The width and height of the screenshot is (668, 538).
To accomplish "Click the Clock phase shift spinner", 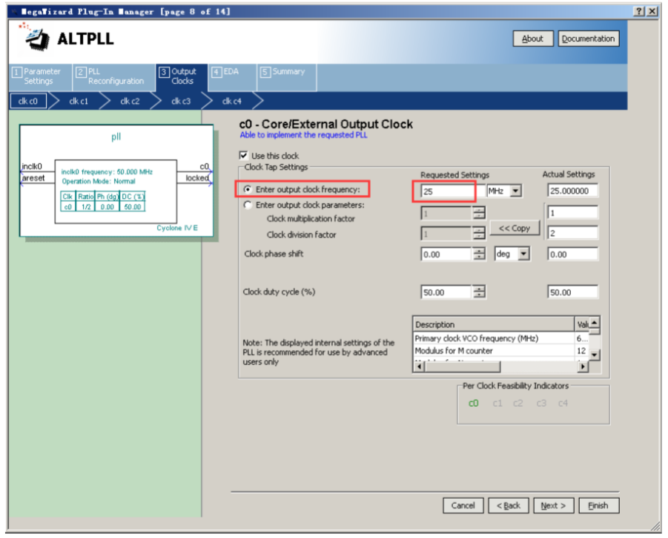I will tap(479, 254).
